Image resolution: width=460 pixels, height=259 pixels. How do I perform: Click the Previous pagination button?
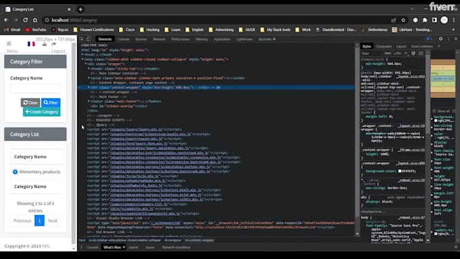tap(22, 220)
